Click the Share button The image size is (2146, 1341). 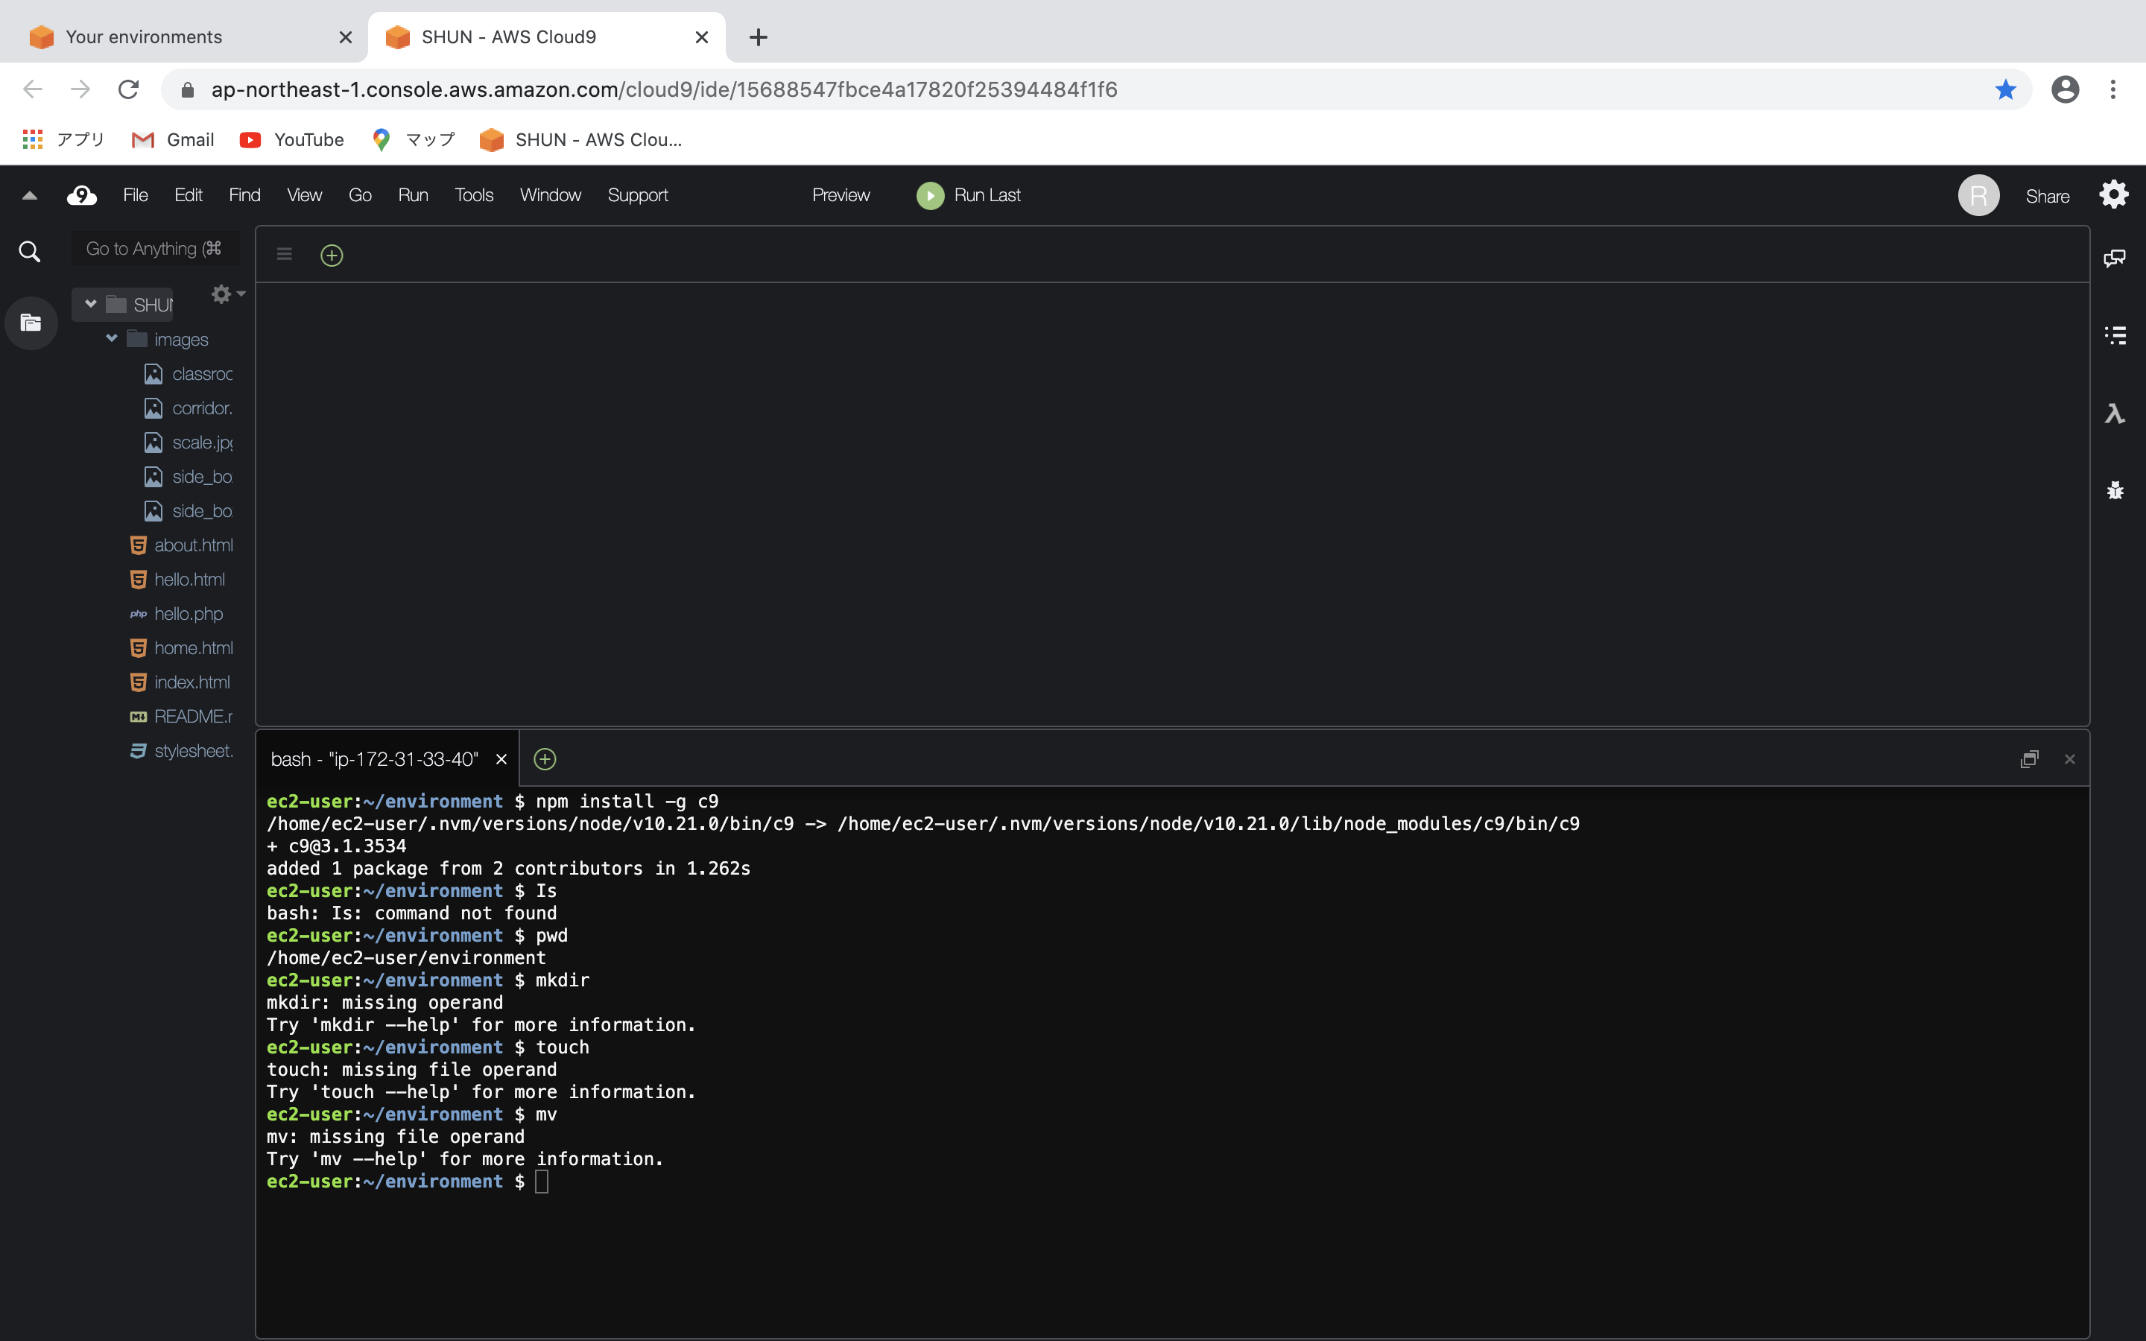point(2047,196)
